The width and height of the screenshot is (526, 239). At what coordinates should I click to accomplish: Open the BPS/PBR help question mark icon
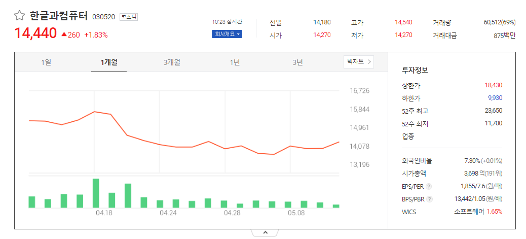pos(430,199)
